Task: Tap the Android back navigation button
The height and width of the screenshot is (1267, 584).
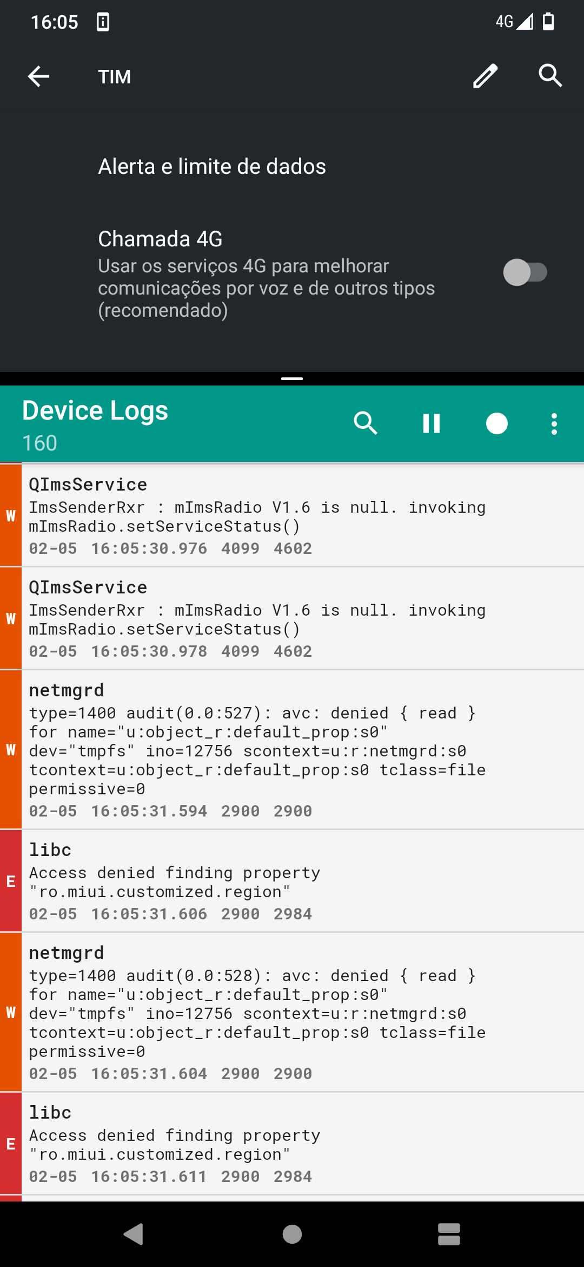Action: [134, 1234]
